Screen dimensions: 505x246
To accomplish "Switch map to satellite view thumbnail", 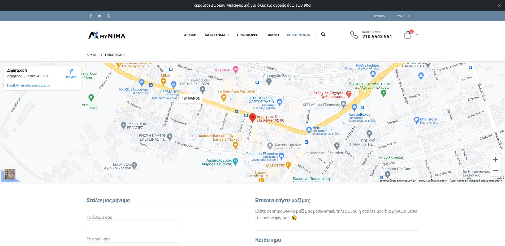I will 10,174.
